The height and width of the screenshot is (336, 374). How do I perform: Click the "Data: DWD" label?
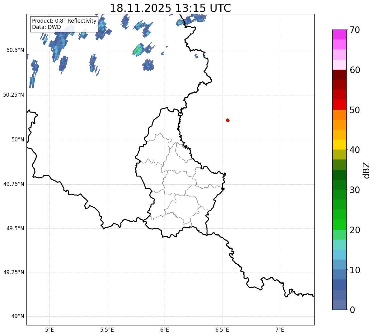point(46,27)
